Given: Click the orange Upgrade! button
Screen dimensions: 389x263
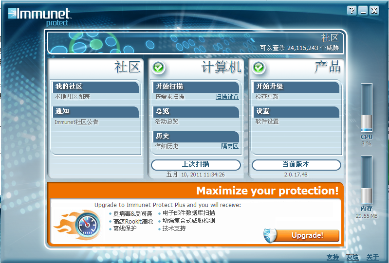Looking at the screenshot, I should coord(307,235).
